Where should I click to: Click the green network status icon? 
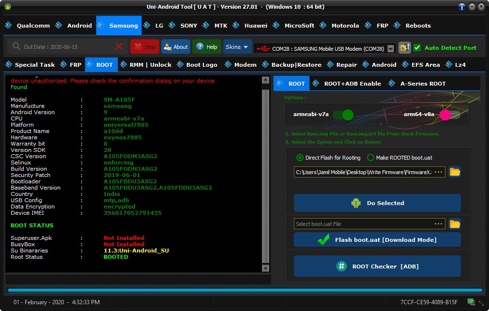(x=471, y=302)
